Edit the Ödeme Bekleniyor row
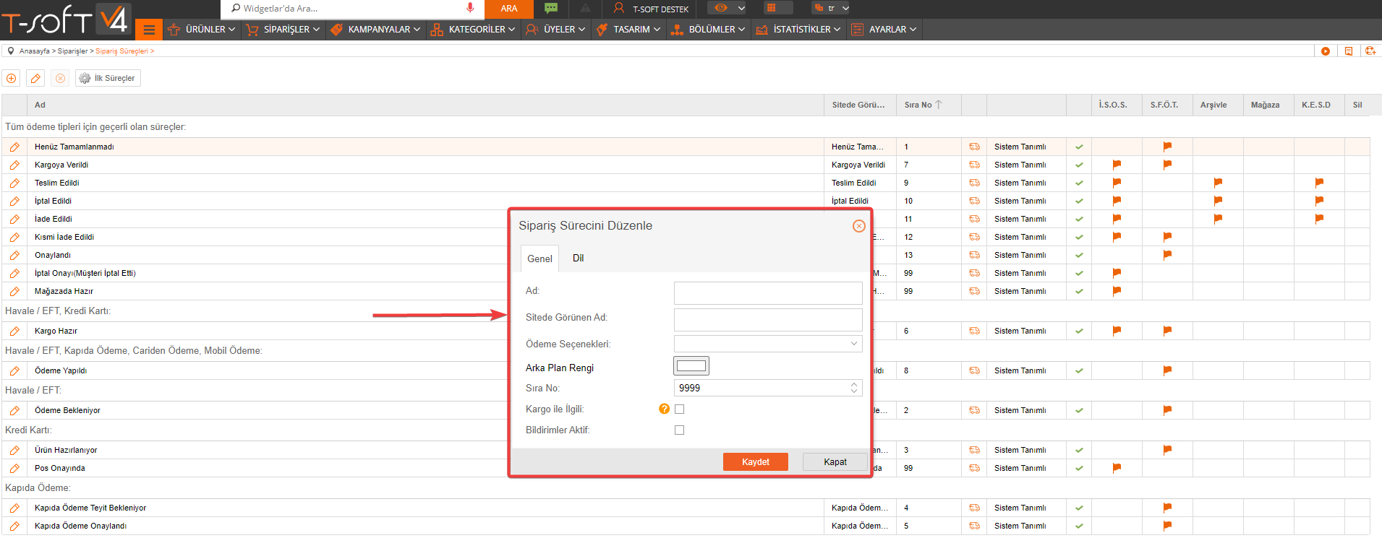The height and width of the screenshot is (538, 1382). click(14, 410)
